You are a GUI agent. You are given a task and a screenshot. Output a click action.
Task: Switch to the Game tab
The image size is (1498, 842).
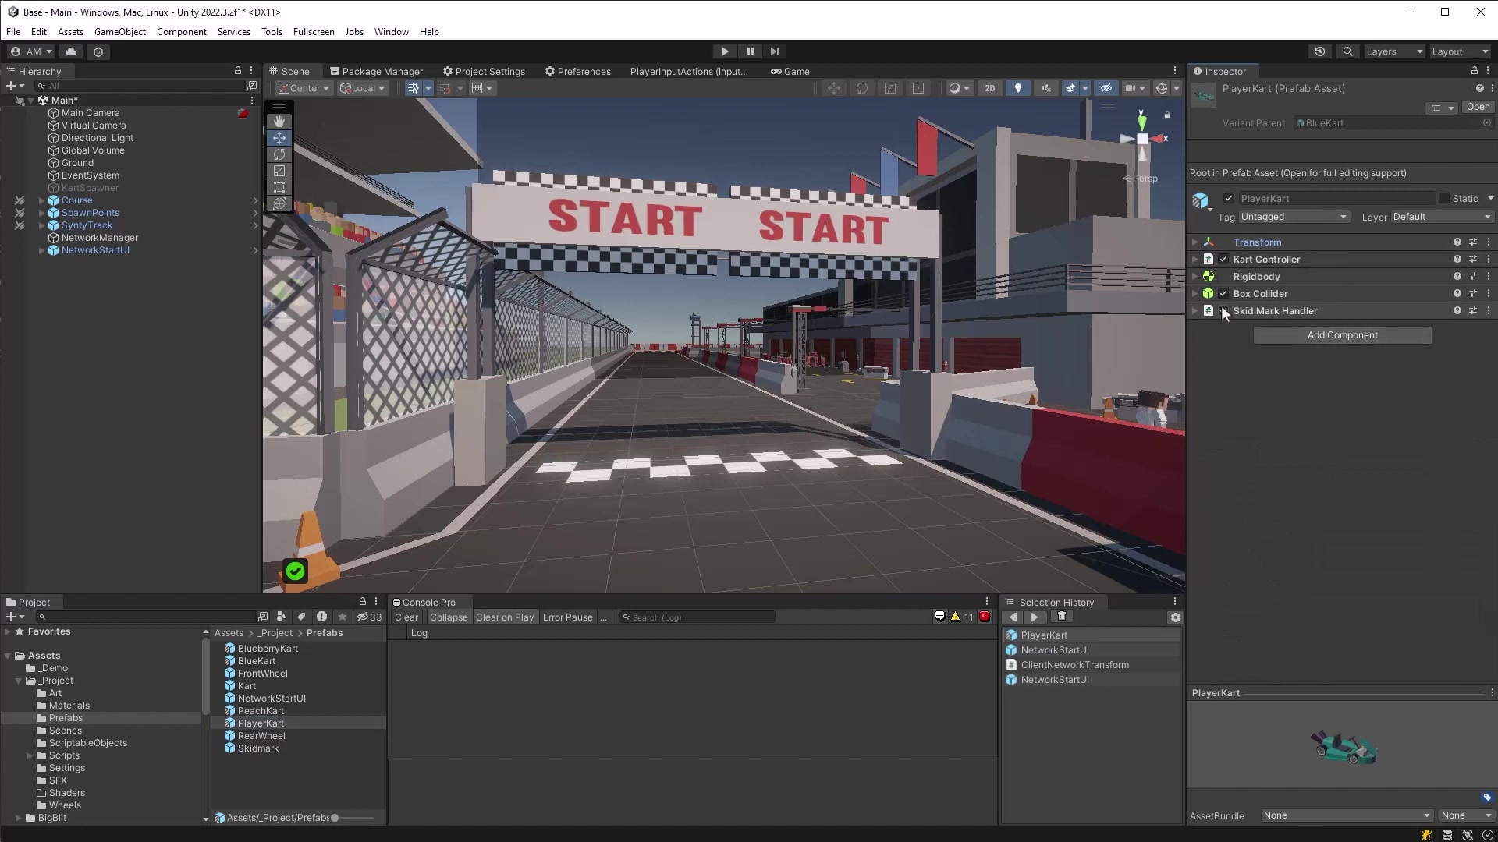click(x=790, y=71)
